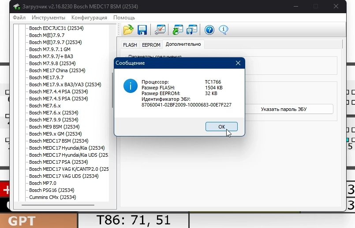Open the Конфигурация menu
This screenshot has width=355, height=228.
click(89, 18)
